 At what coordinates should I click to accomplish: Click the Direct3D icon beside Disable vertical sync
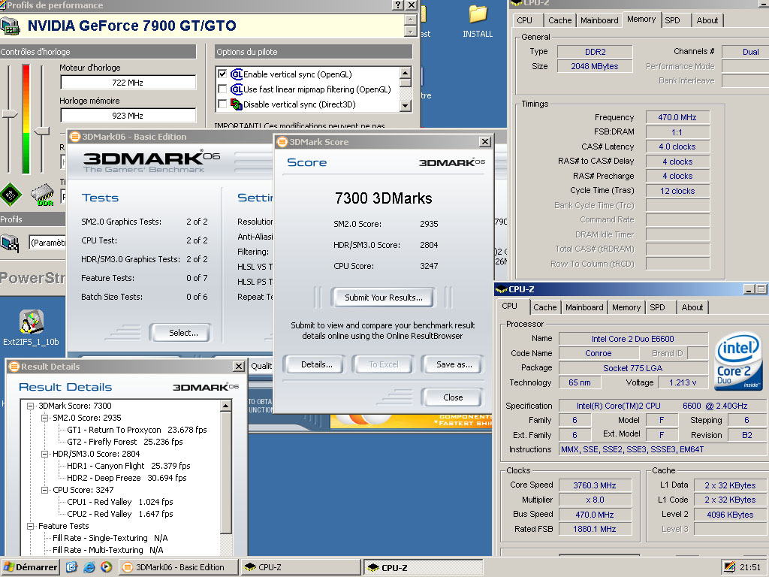click(x=237, y=104)
